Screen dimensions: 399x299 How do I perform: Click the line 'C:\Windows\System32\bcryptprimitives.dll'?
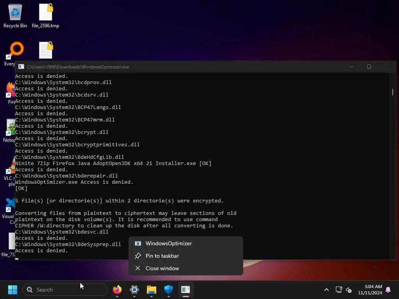point(78,145)
